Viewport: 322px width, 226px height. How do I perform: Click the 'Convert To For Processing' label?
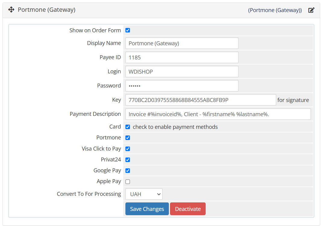tap(89, 194)
